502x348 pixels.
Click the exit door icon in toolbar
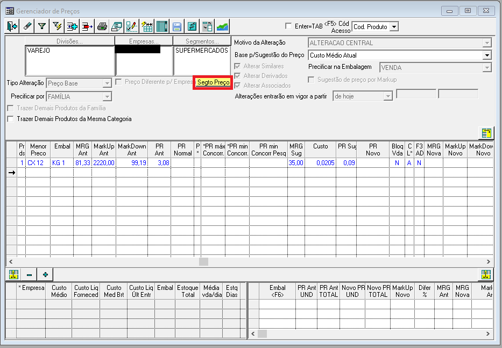[x=12, y=26]
